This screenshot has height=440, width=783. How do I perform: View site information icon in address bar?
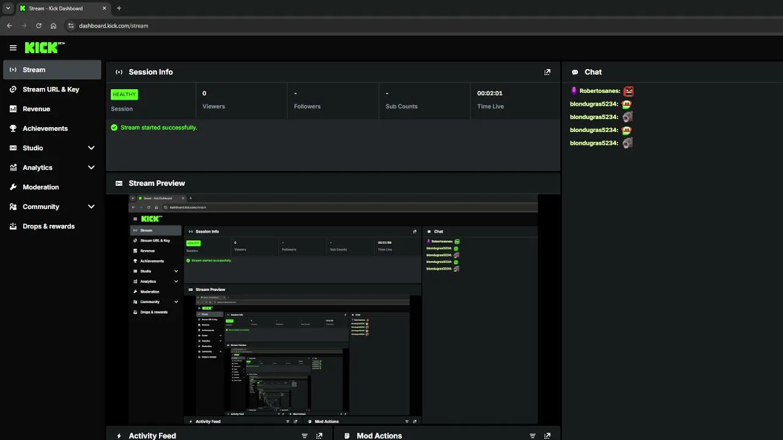pos(71,26)
